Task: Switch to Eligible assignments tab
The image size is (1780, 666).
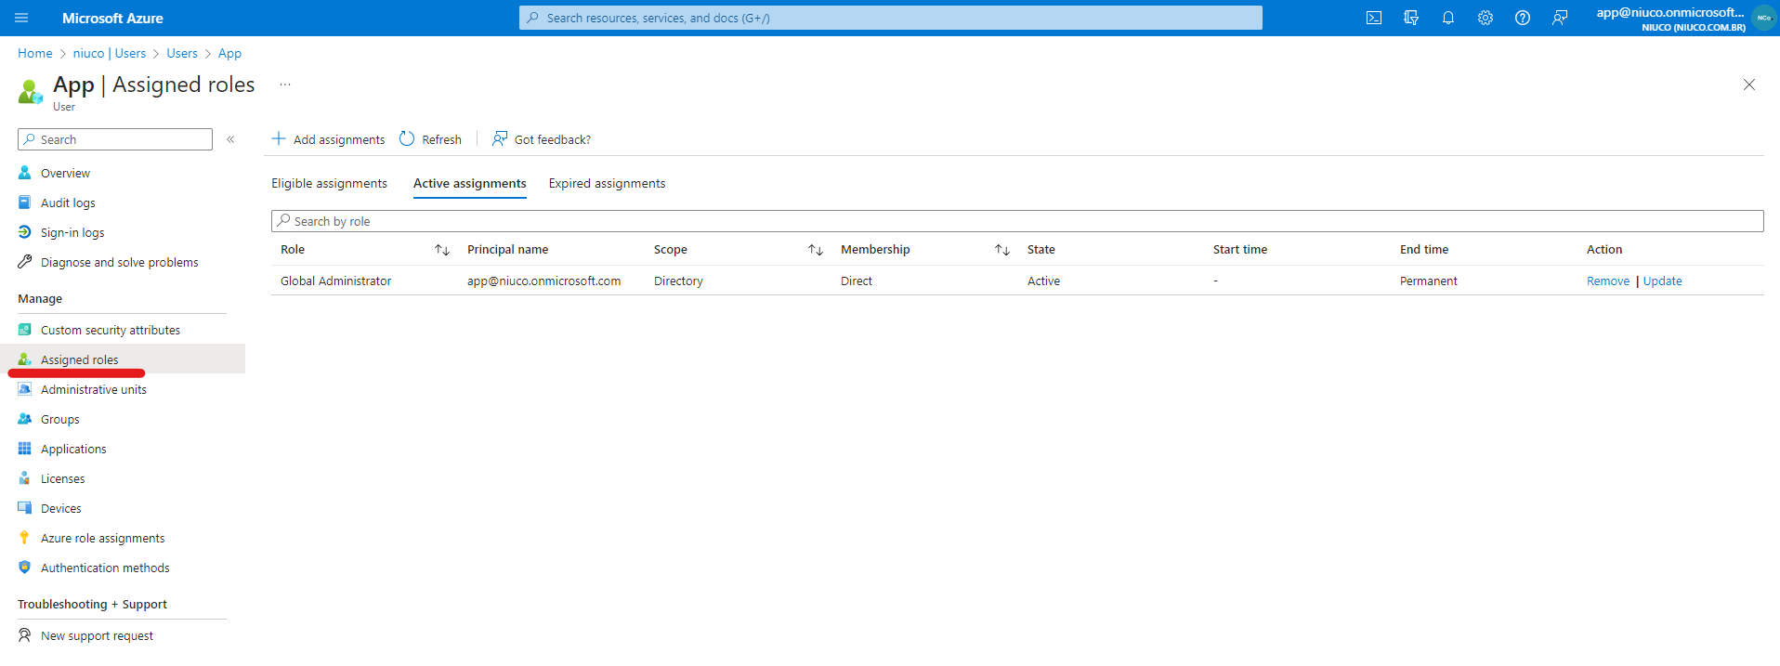Action: [329, 183]
